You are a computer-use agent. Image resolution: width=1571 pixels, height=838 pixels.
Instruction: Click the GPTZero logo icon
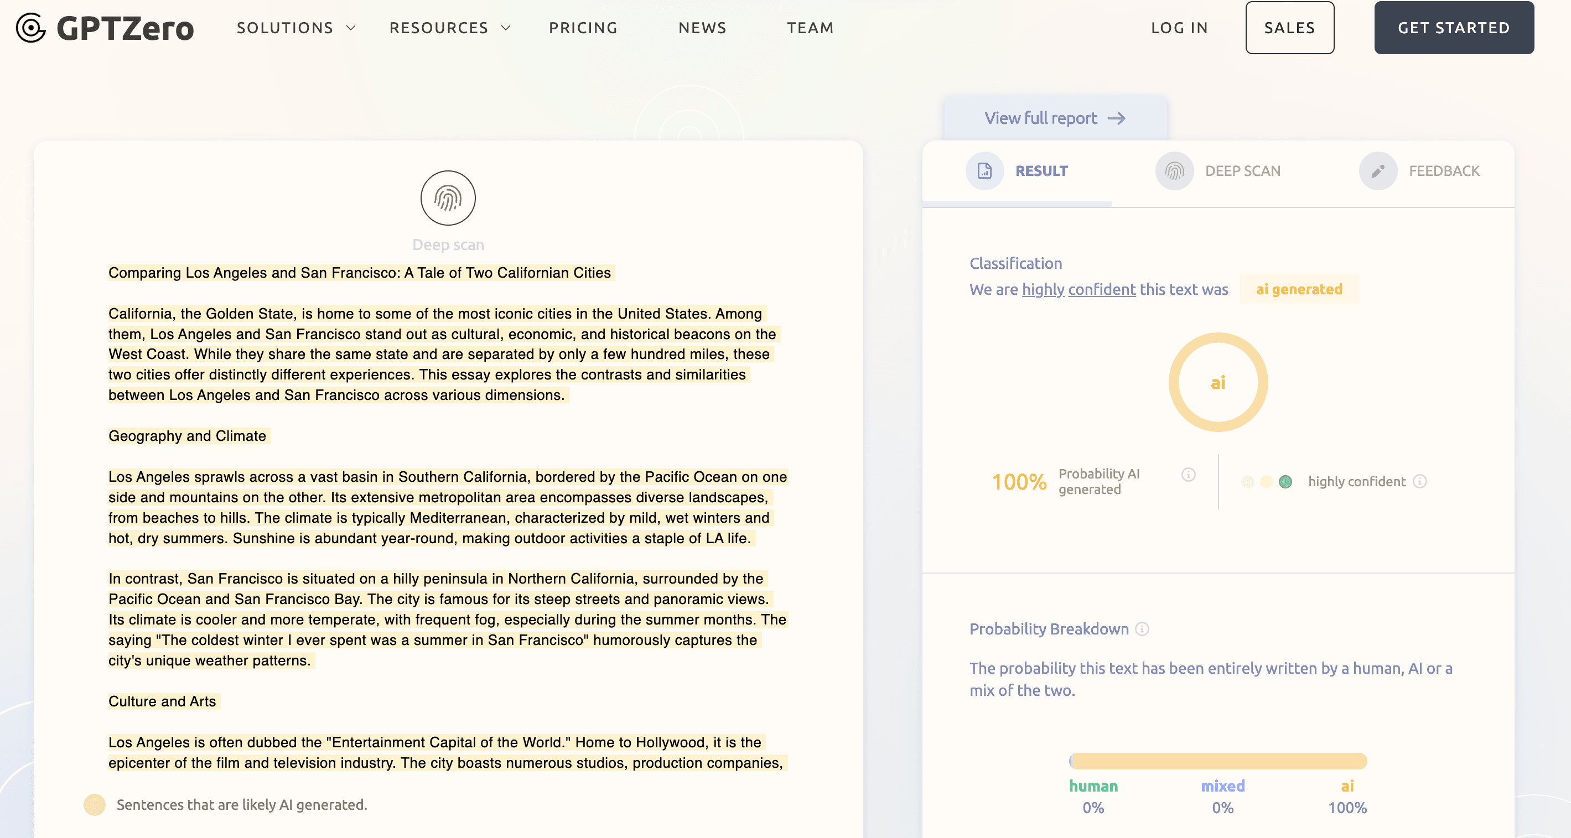point(30,28)
